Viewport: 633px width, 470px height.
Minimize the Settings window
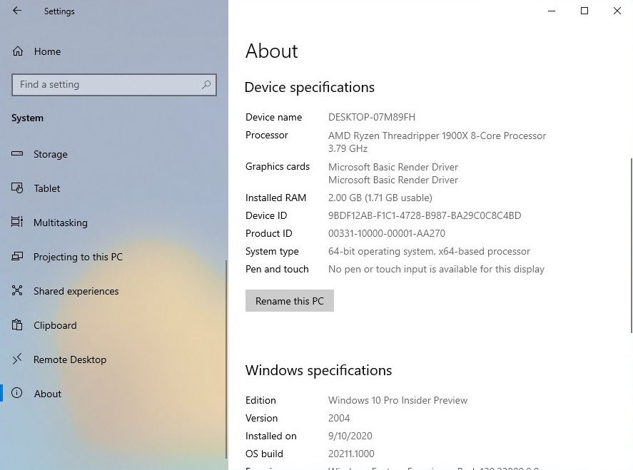[552, 11]
